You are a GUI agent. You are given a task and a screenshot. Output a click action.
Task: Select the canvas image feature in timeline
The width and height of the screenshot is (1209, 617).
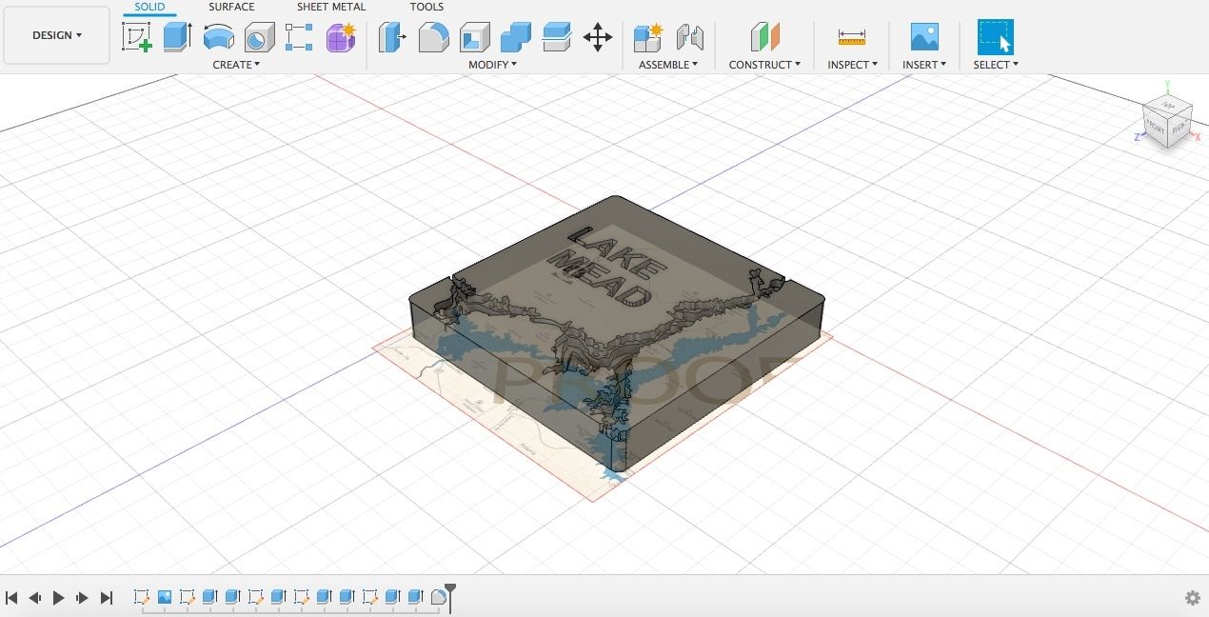[x=165, y=597]
